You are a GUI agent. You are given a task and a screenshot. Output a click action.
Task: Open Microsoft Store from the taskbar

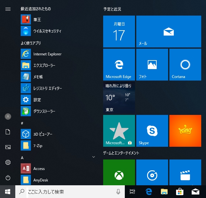(180, 192)
